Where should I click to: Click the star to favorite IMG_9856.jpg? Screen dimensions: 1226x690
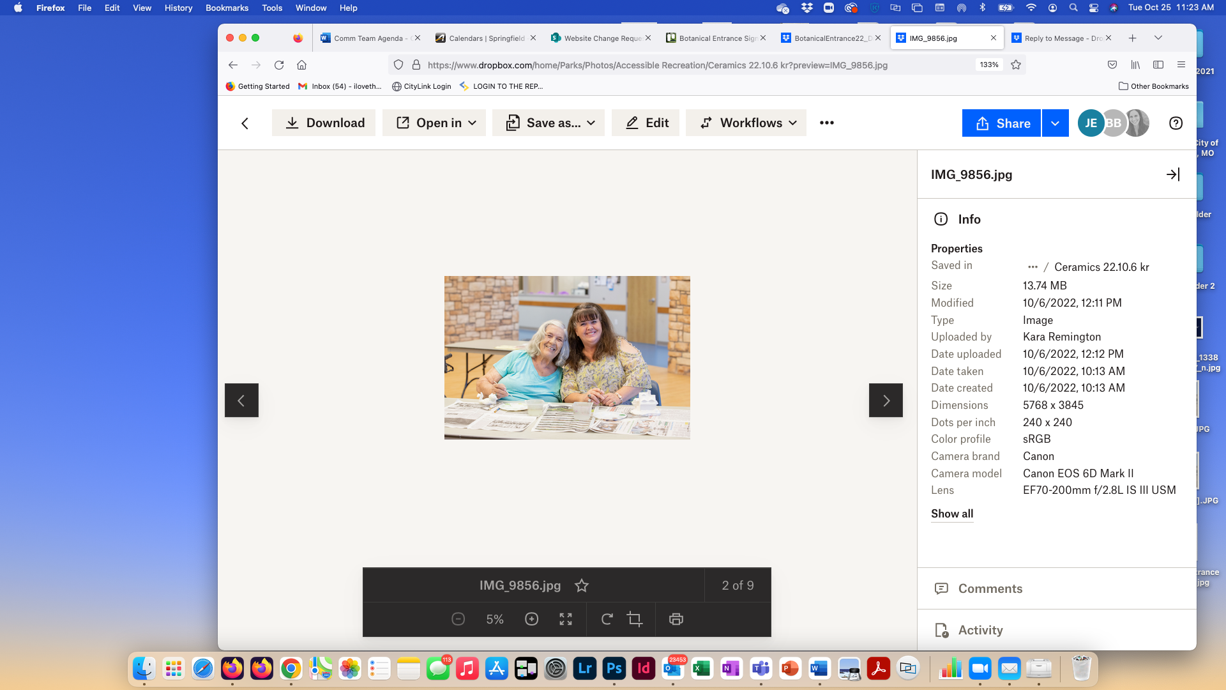tap(582, 585)
